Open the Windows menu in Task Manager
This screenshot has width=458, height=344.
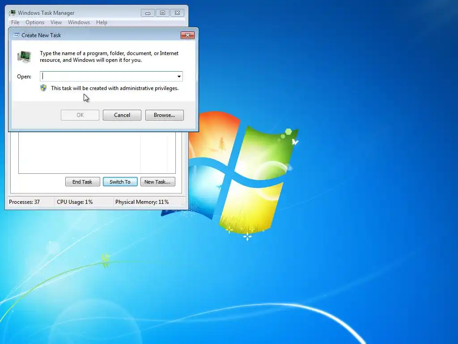(79, 22)
